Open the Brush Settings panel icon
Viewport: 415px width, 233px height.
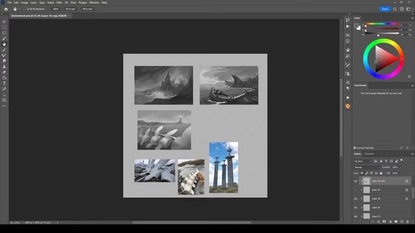(348, 65)
